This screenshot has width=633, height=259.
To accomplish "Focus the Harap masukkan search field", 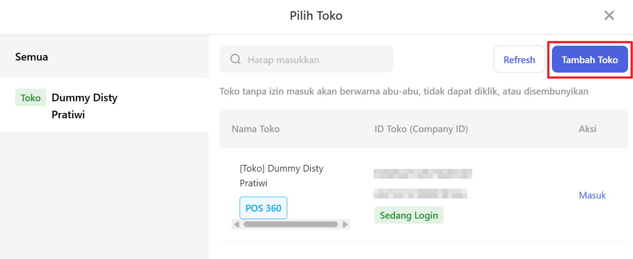I will tap(314, 60).
